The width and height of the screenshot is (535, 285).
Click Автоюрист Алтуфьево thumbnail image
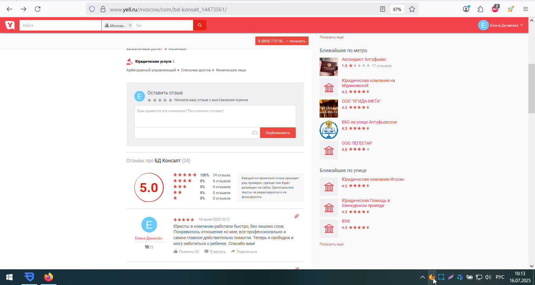(x=329, y=67)
